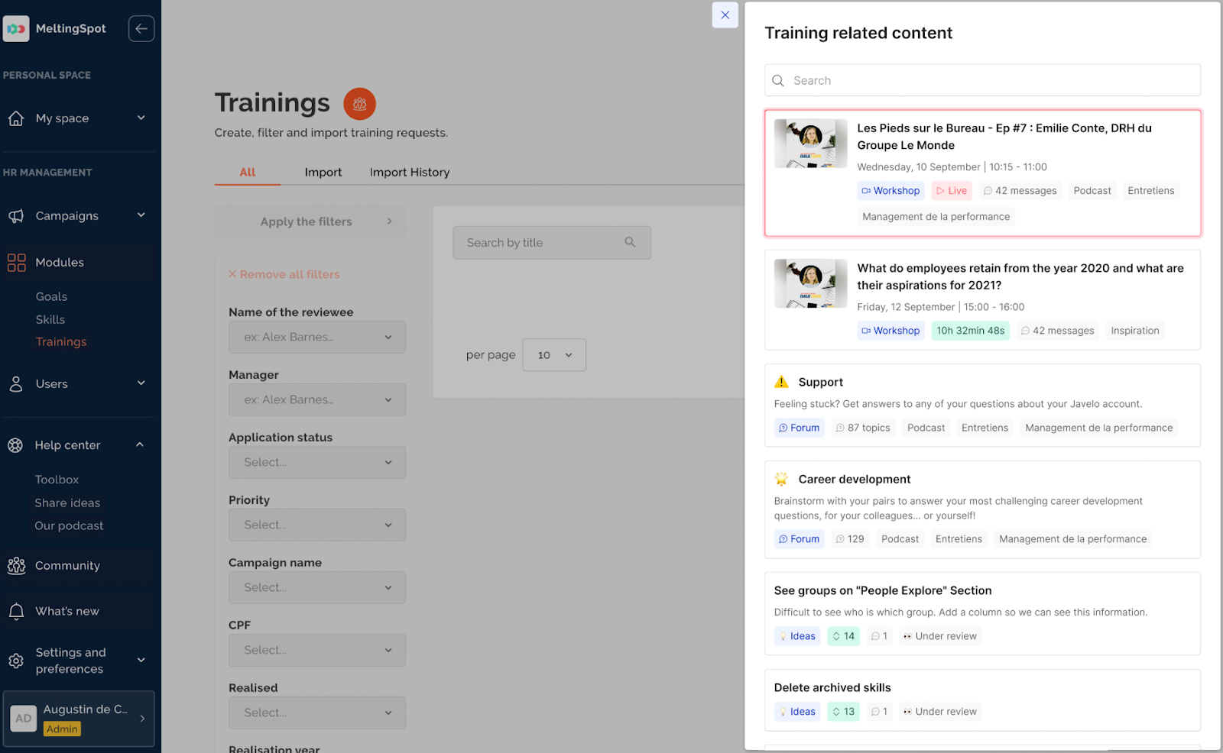The height and width of the screenshot is (753, 1223).
Task: Click the Help center lifebuoy icon
Action: [15, 445]
